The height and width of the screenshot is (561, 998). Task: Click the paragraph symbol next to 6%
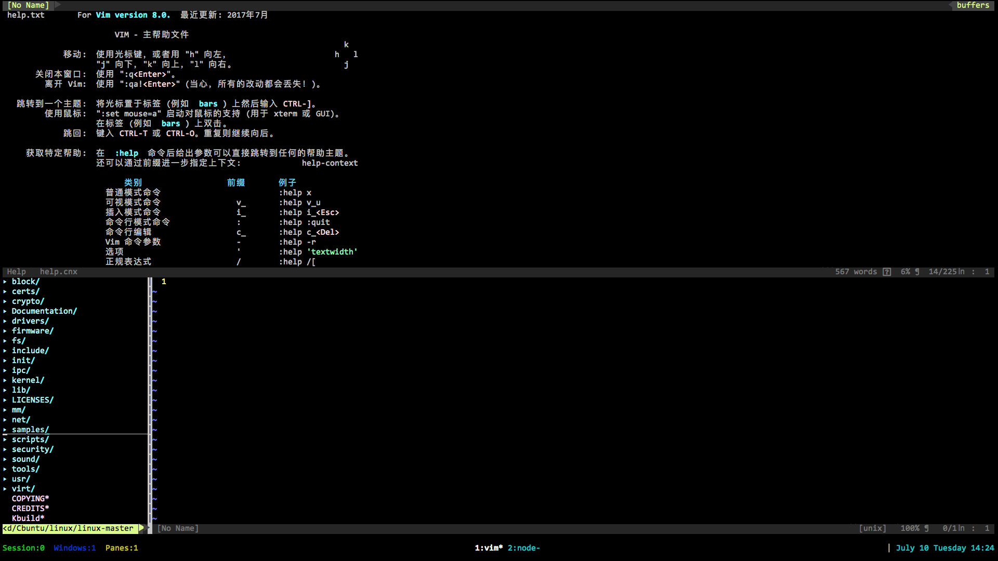tap(917, 272)
